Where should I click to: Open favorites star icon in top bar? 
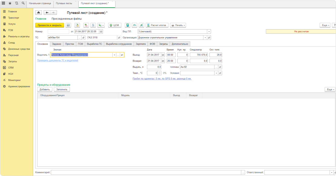10,3
